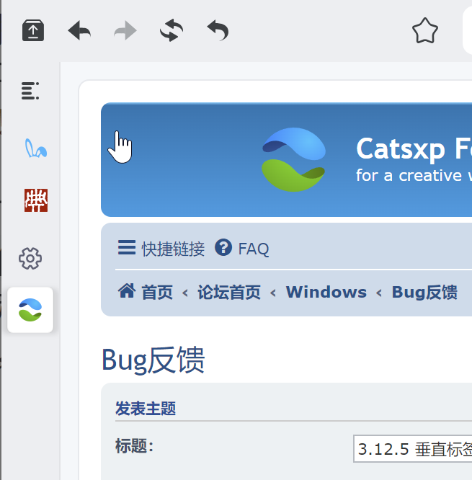The image size is (472, 480).
Task: Click the FAQ question mark icon
Action: pos(223,247)
